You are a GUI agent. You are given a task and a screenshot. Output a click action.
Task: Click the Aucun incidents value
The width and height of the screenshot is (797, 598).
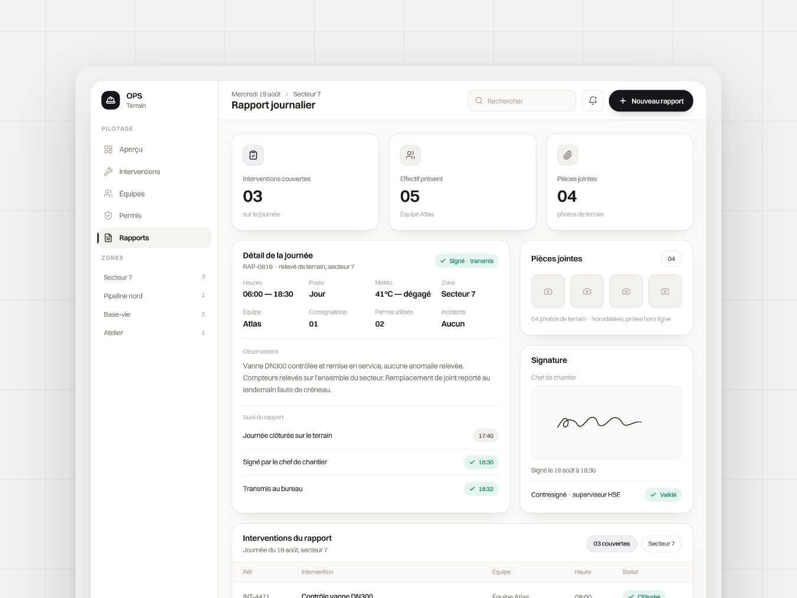tap(453, 324)
